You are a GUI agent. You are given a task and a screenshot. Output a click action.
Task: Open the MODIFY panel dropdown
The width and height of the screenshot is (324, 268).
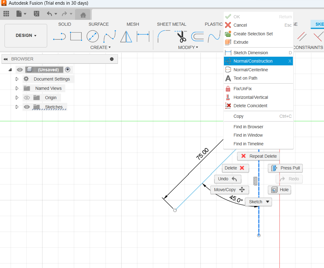188,47
